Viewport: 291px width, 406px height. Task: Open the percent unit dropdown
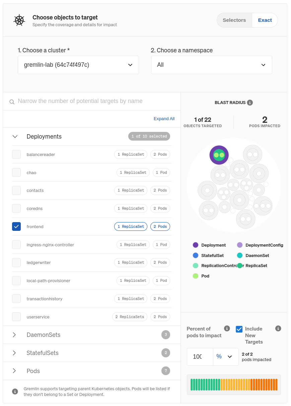click(x=226, y=357)
